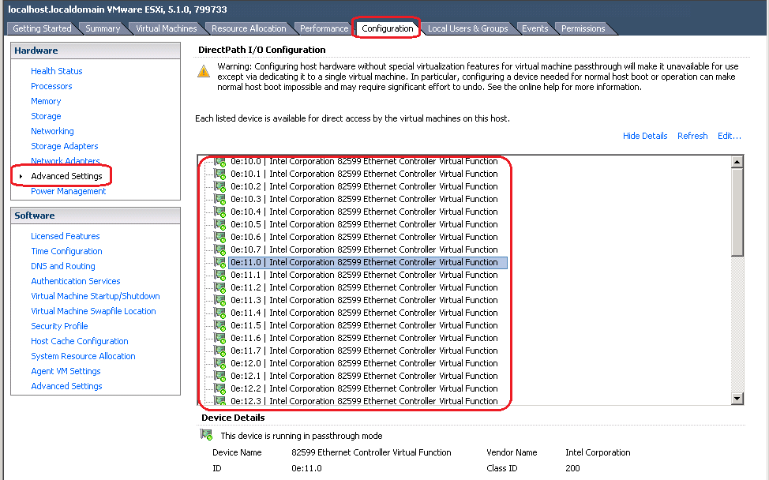Click the Hide Details link
The height and width of the screenshot is (480, 769).
pos(645,136)
